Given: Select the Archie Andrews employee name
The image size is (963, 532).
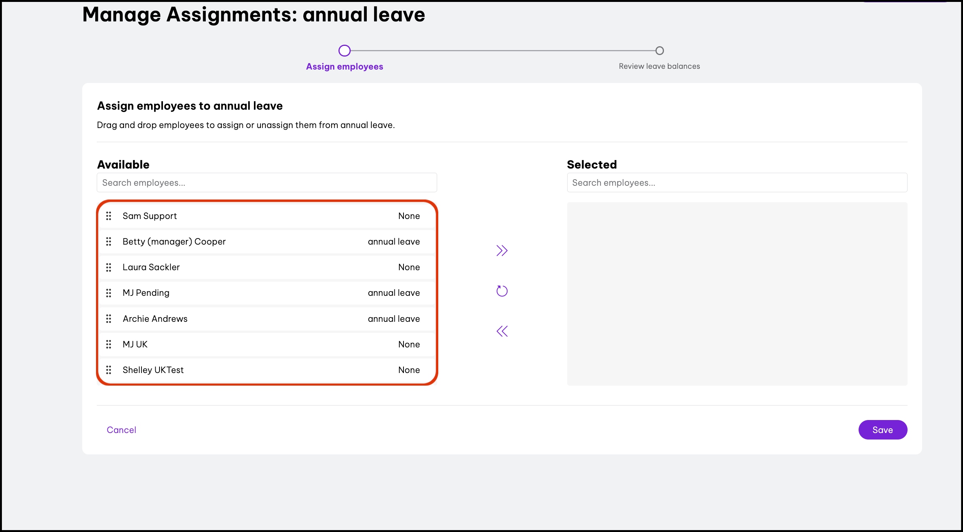Looking at the screenshot, I should point(155,319).
